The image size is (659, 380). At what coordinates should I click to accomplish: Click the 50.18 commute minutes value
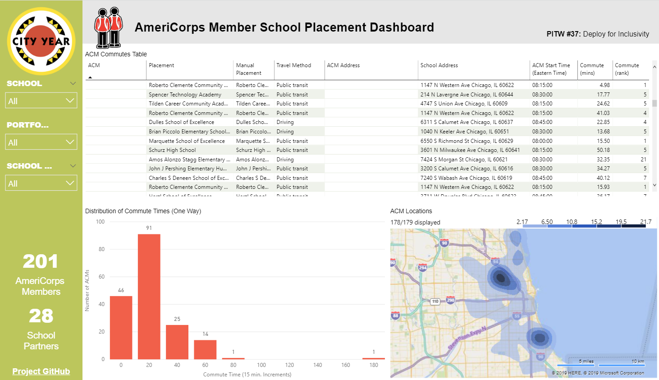pyautogui.click(x=603, y=150)
